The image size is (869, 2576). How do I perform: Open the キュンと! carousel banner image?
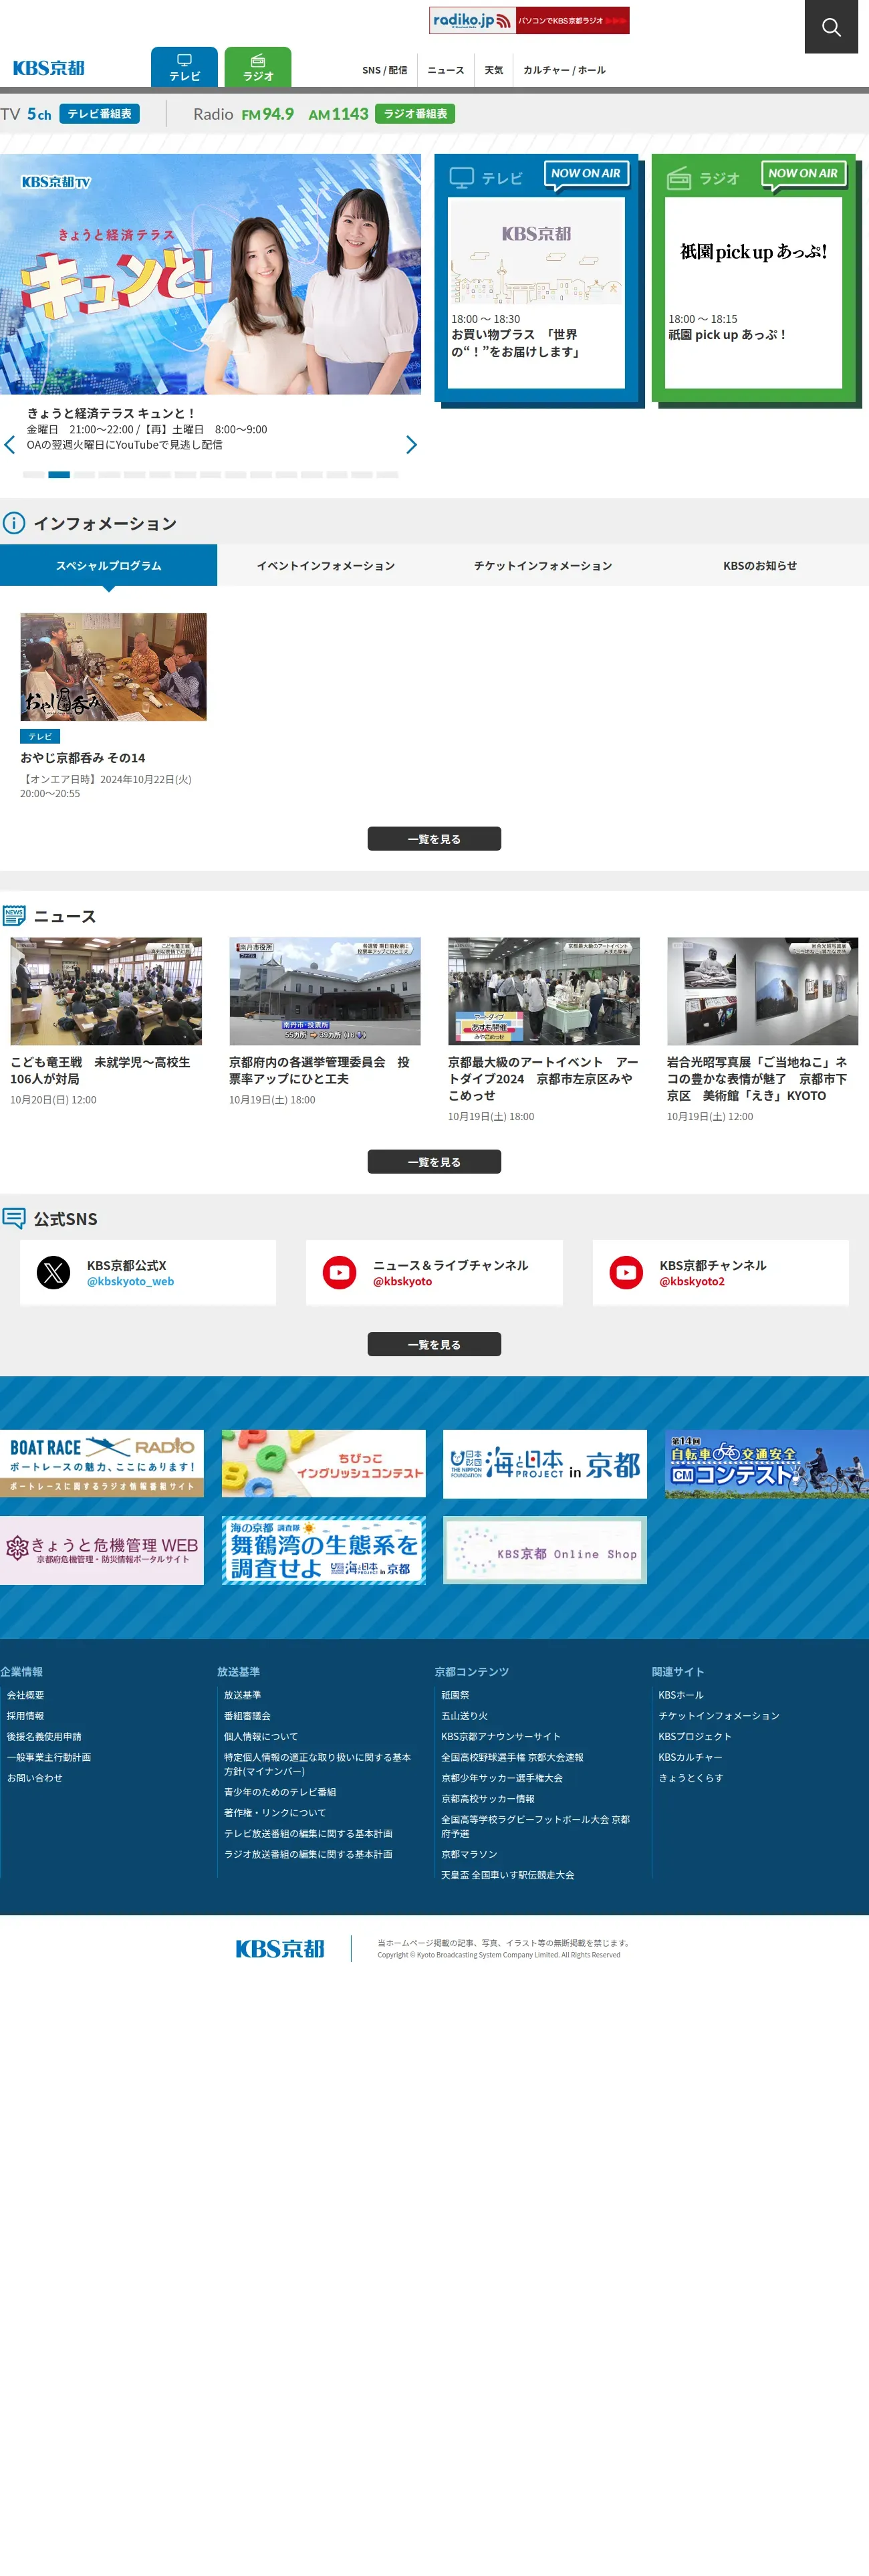click(210, 274)
